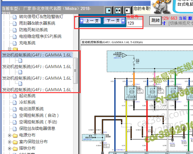Click the document icon beside 起动系统

15,96
